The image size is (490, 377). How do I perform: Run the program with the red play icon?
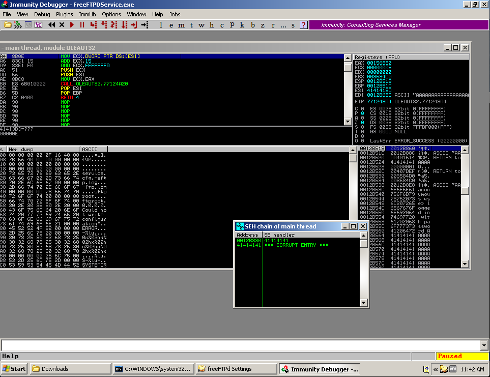click(72, 24)
